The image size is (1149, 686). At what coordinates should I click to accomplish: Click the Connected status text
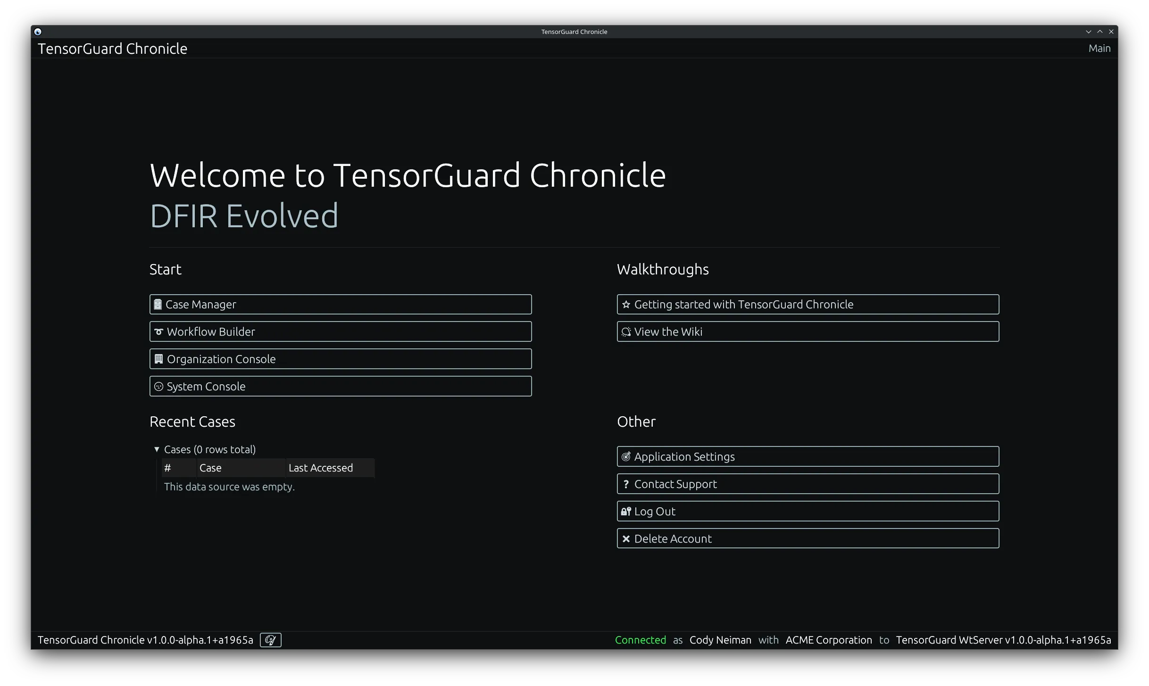pyautogui.click(x=640, y=640)
